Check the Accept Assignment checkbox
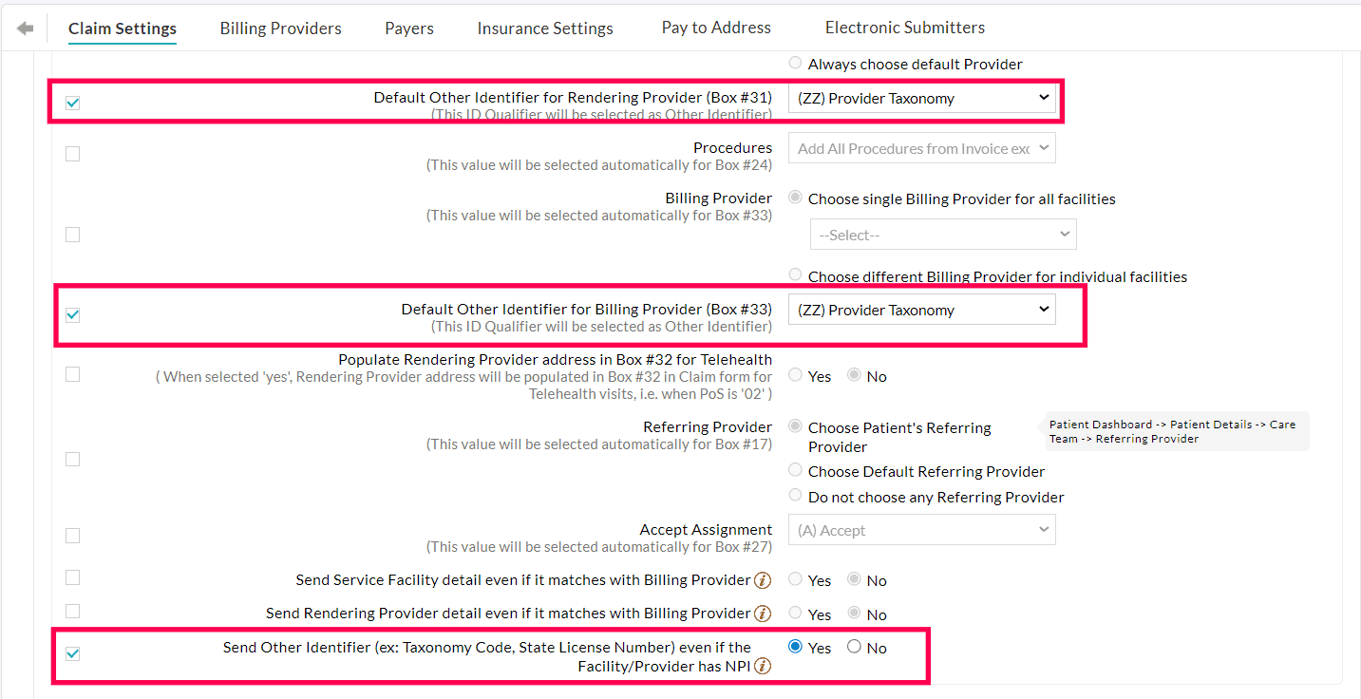This screenshot has height=699, width=1361. pos(72,536)
